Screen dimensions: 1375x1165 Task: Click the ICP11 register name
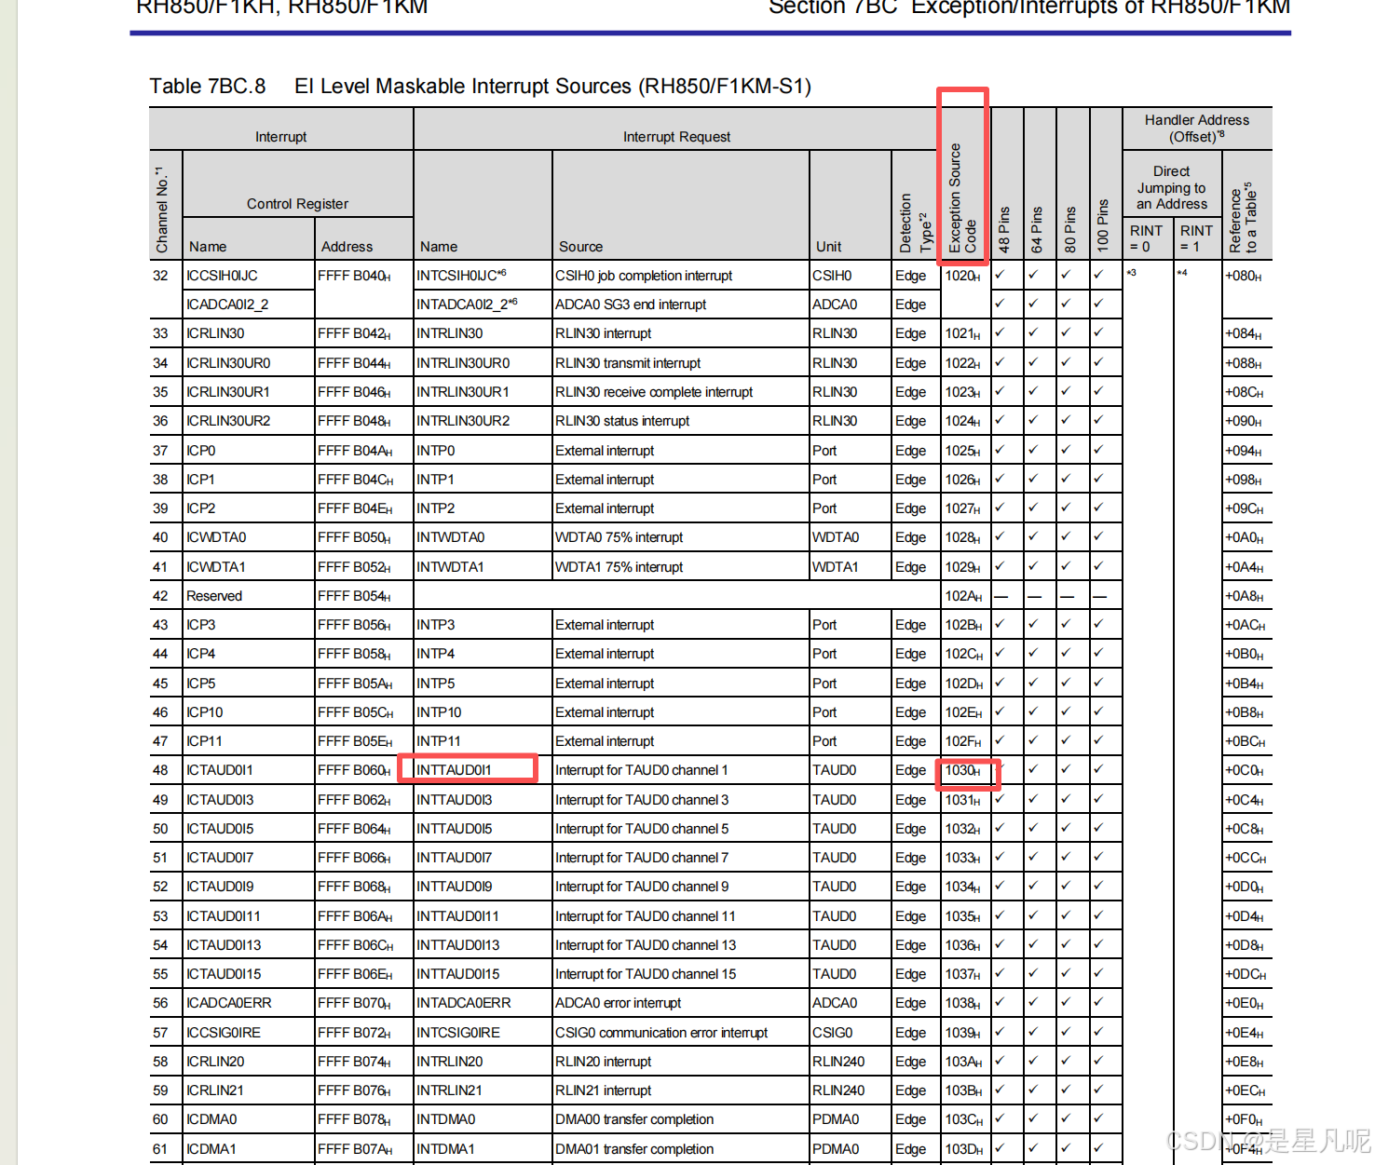click(204, 741)
